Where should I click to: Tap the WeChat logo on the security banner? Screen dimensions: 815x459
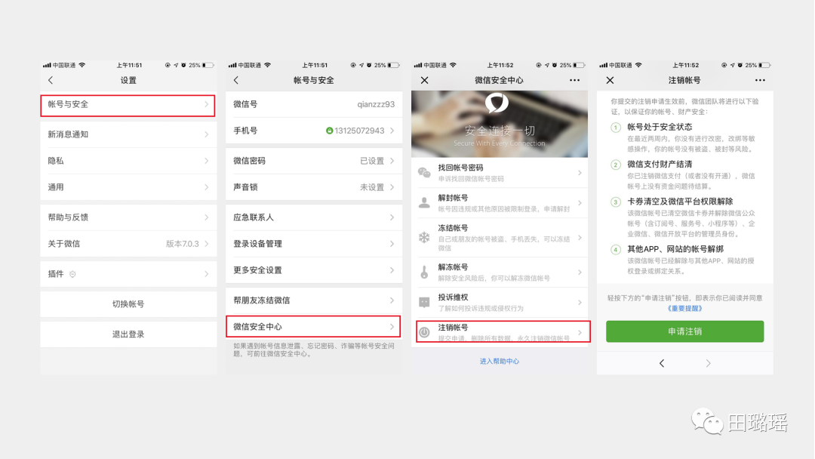pyautogui.click(x=497, y=103)
